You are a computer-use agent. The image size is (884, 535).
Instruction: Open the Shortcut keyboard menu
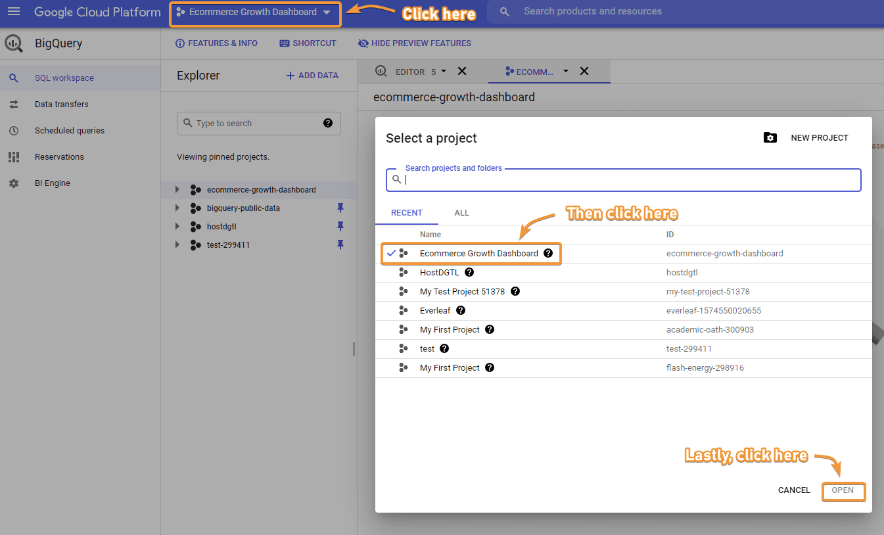[x=308, y=43]
